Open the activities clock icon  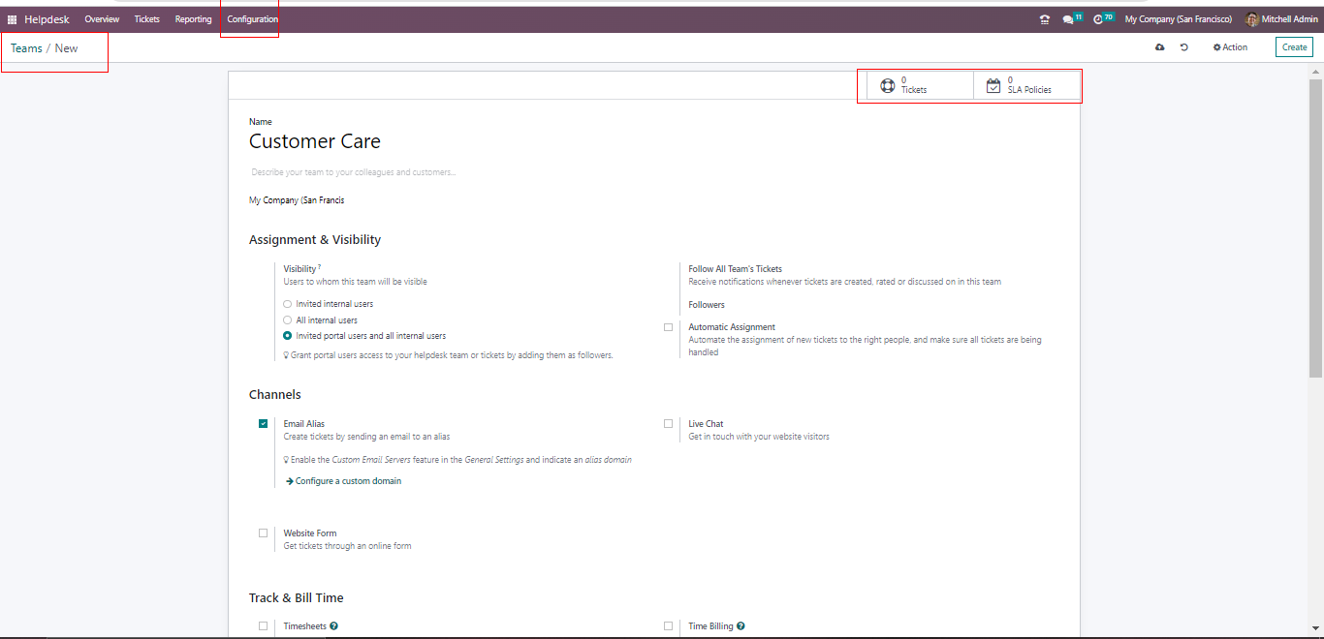(x=1098, y=19)
